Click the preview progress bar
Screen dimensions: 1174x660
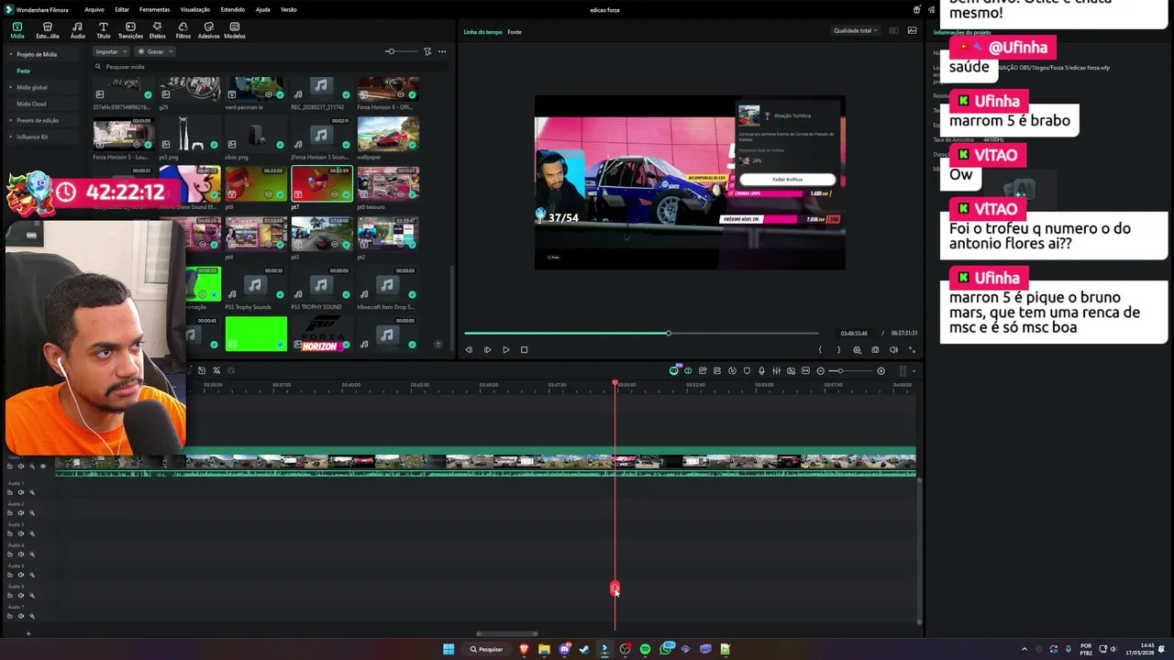tap(641, 333)
